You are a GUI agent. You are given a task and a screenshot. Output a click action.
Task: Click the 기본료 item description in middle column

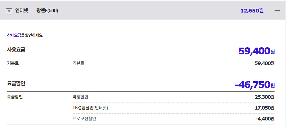(x=78, y=63)
